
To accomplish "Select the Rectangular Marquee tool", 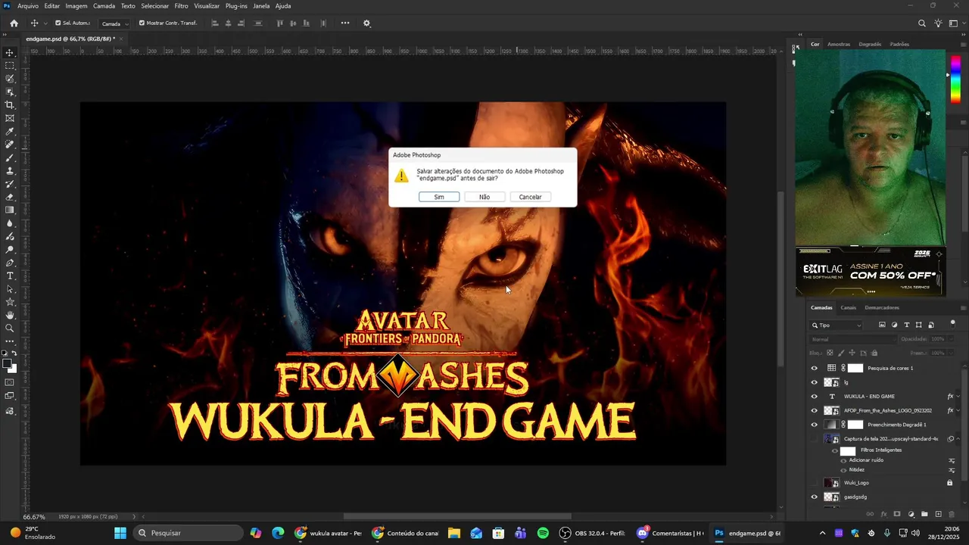I will (10, 66).
